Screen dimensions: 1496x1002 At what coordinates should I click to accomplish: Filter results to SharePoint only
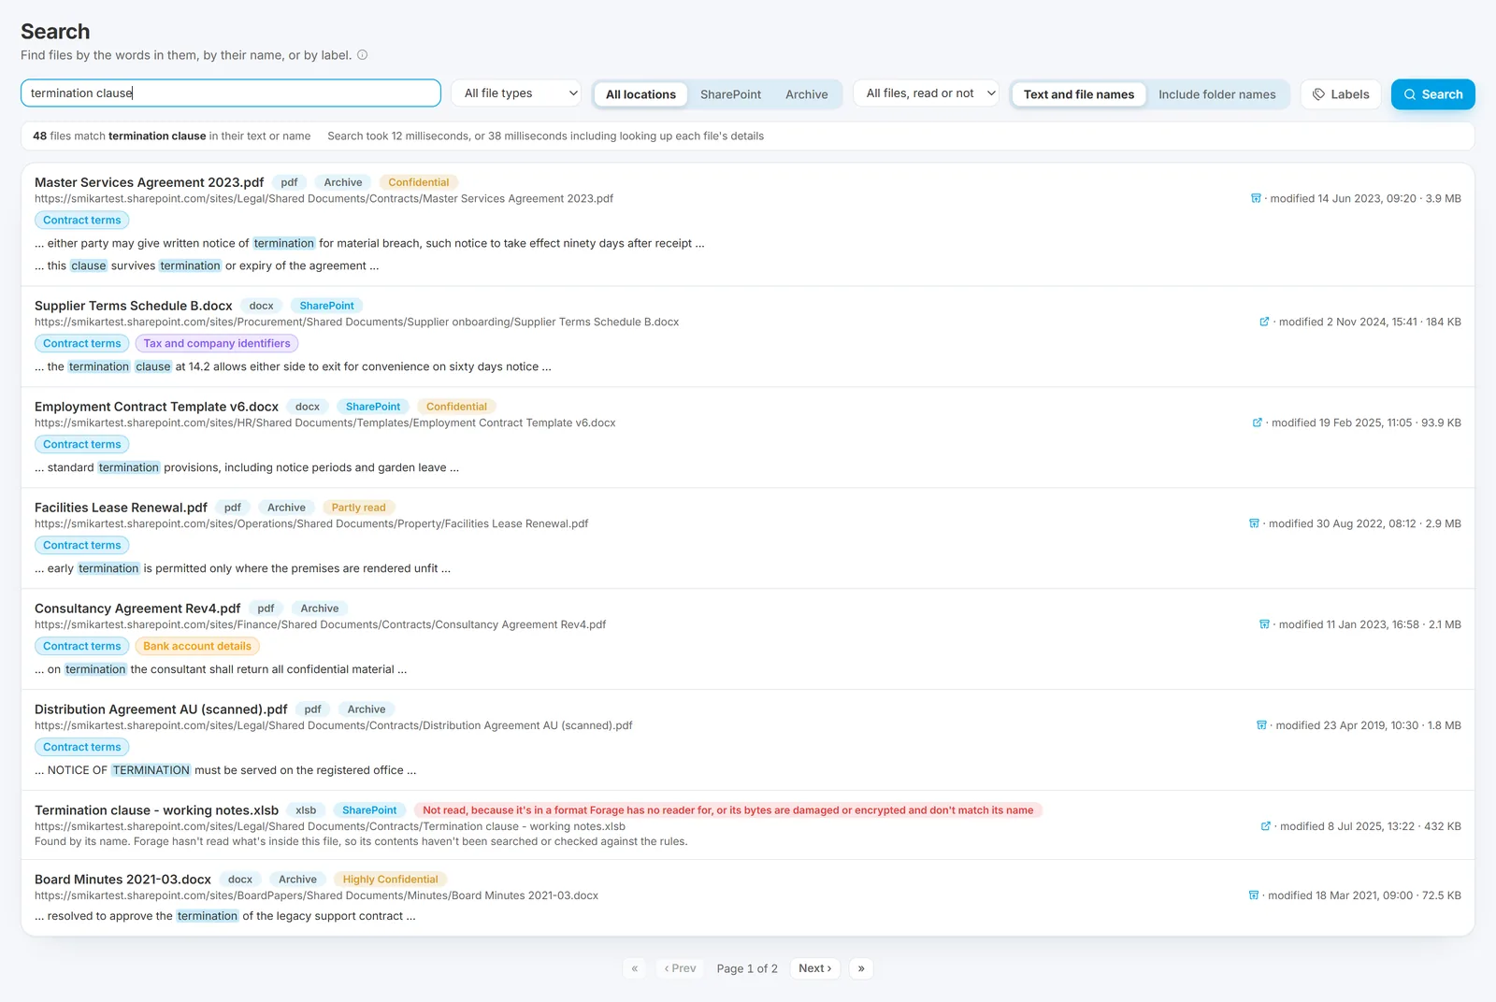click(x=730, y=94)
